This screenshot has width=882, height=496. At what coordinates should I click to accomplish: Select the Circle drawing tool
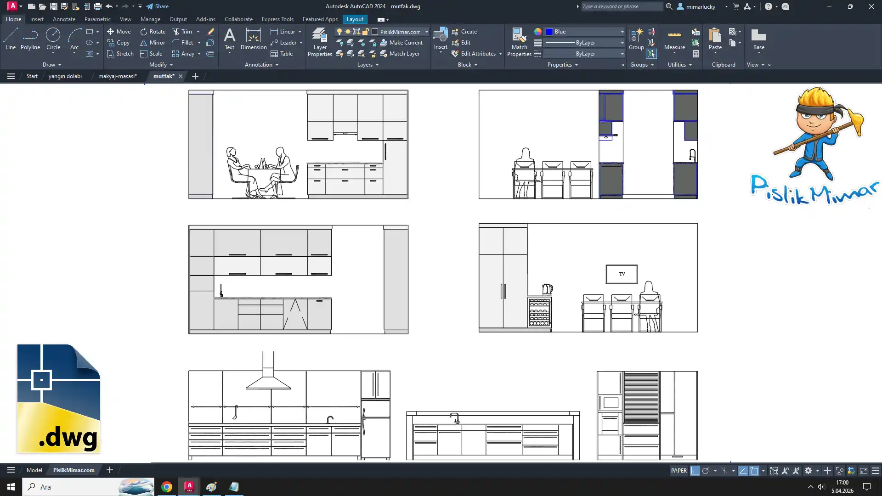tap(53, 39)
